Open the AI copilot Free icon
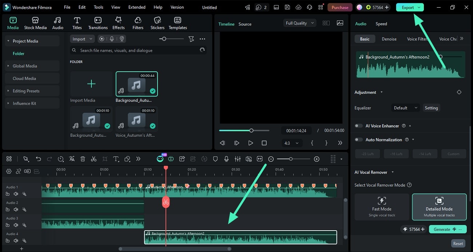This screenshot has width=473, height=252. pyautogui.click(x=160, y=158)
